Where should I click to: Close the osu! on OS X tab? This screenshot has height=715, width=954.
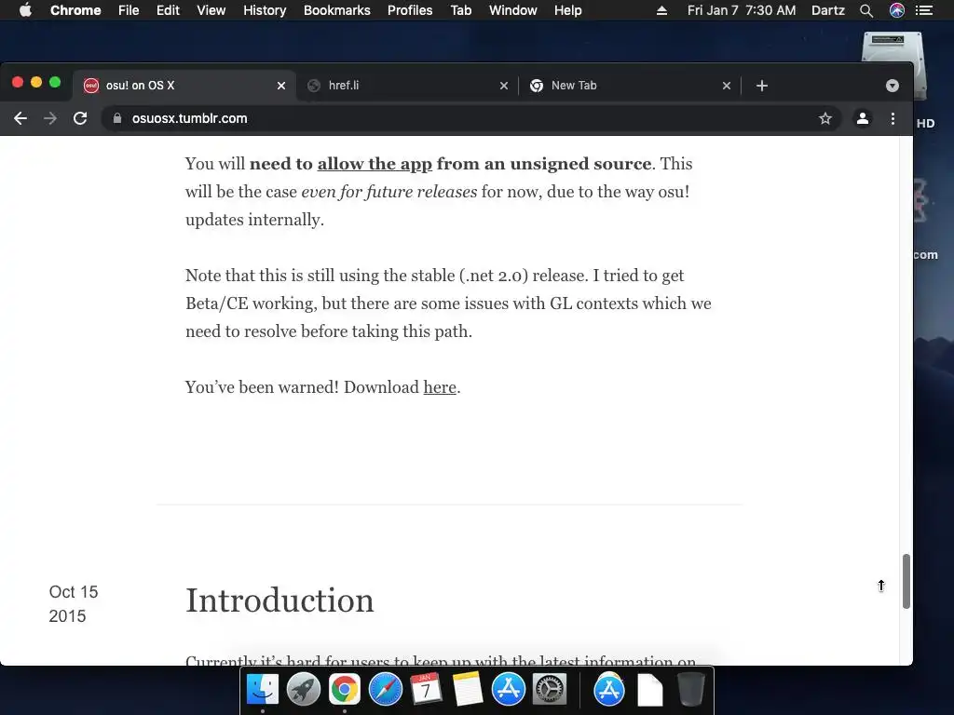[x=281, y=86]
